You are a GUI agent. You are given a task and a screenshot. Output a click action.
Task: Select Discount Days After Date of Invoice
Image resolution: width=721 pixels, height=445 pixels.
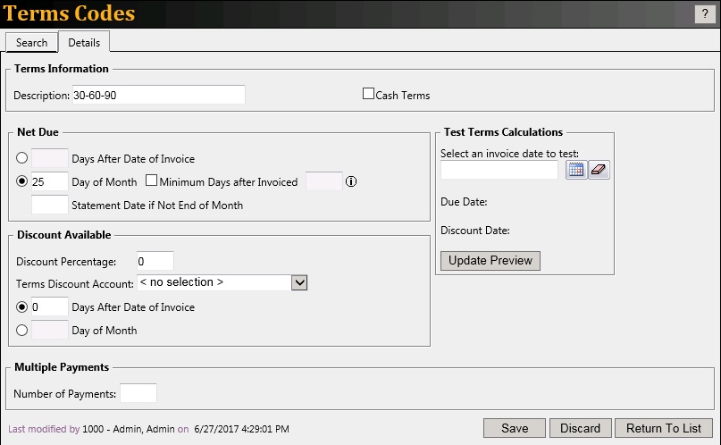[22, 306]
